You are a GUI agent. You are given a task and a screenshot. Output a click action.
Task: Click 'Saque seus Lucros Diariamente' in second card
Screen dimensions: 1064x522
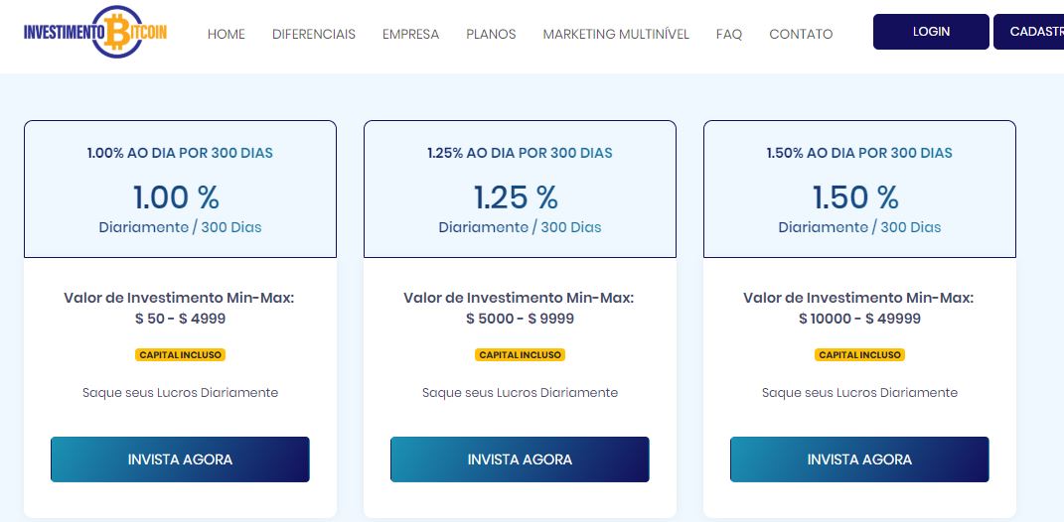coord(520,393)
